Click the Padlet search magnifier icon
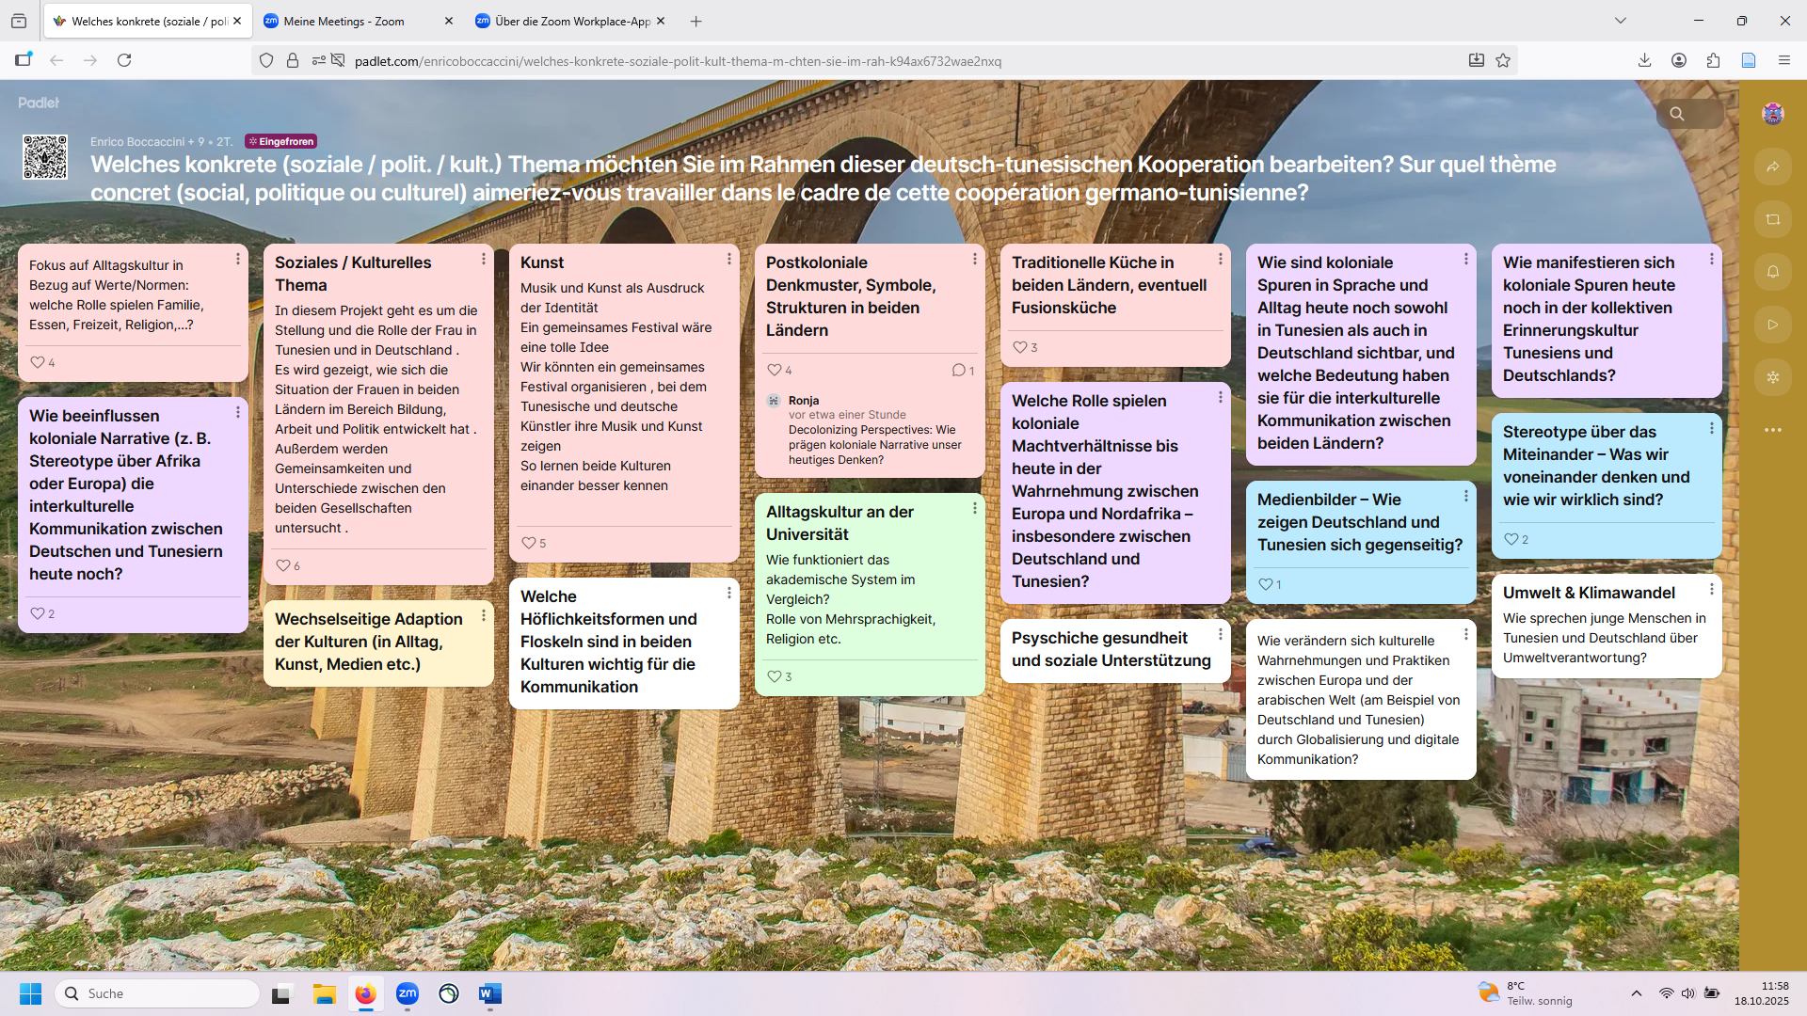 tap(1677, 114)
